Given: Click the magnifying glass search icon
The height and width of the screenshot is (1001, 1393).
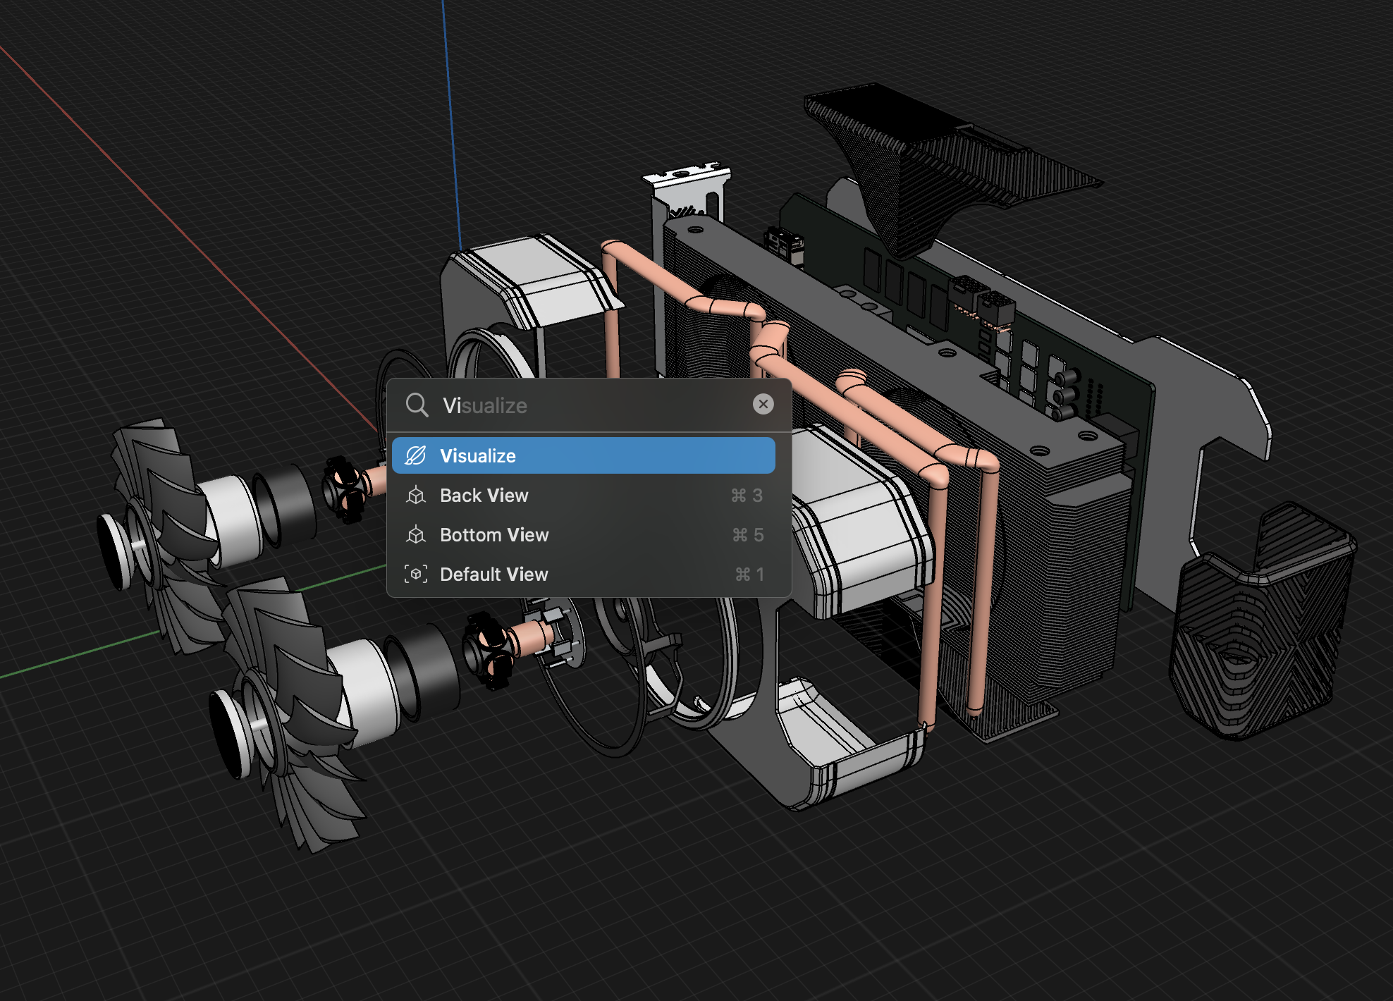Looking at the screenshot, I should click(417, 405).
